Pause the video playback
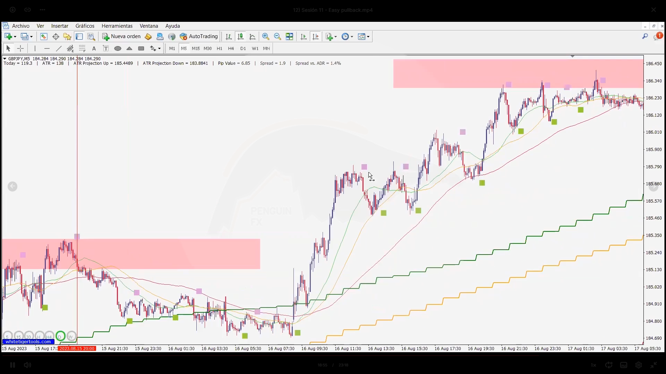 [x=12, y=365]
